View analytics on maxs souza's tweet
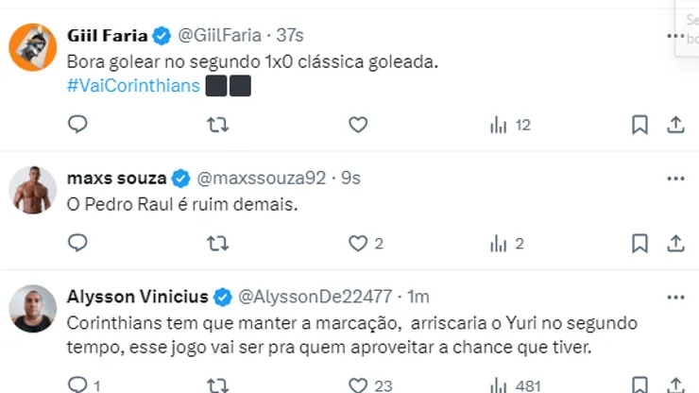Image resolution: width=699 pixels, height=393 pixels. point(507,244)
